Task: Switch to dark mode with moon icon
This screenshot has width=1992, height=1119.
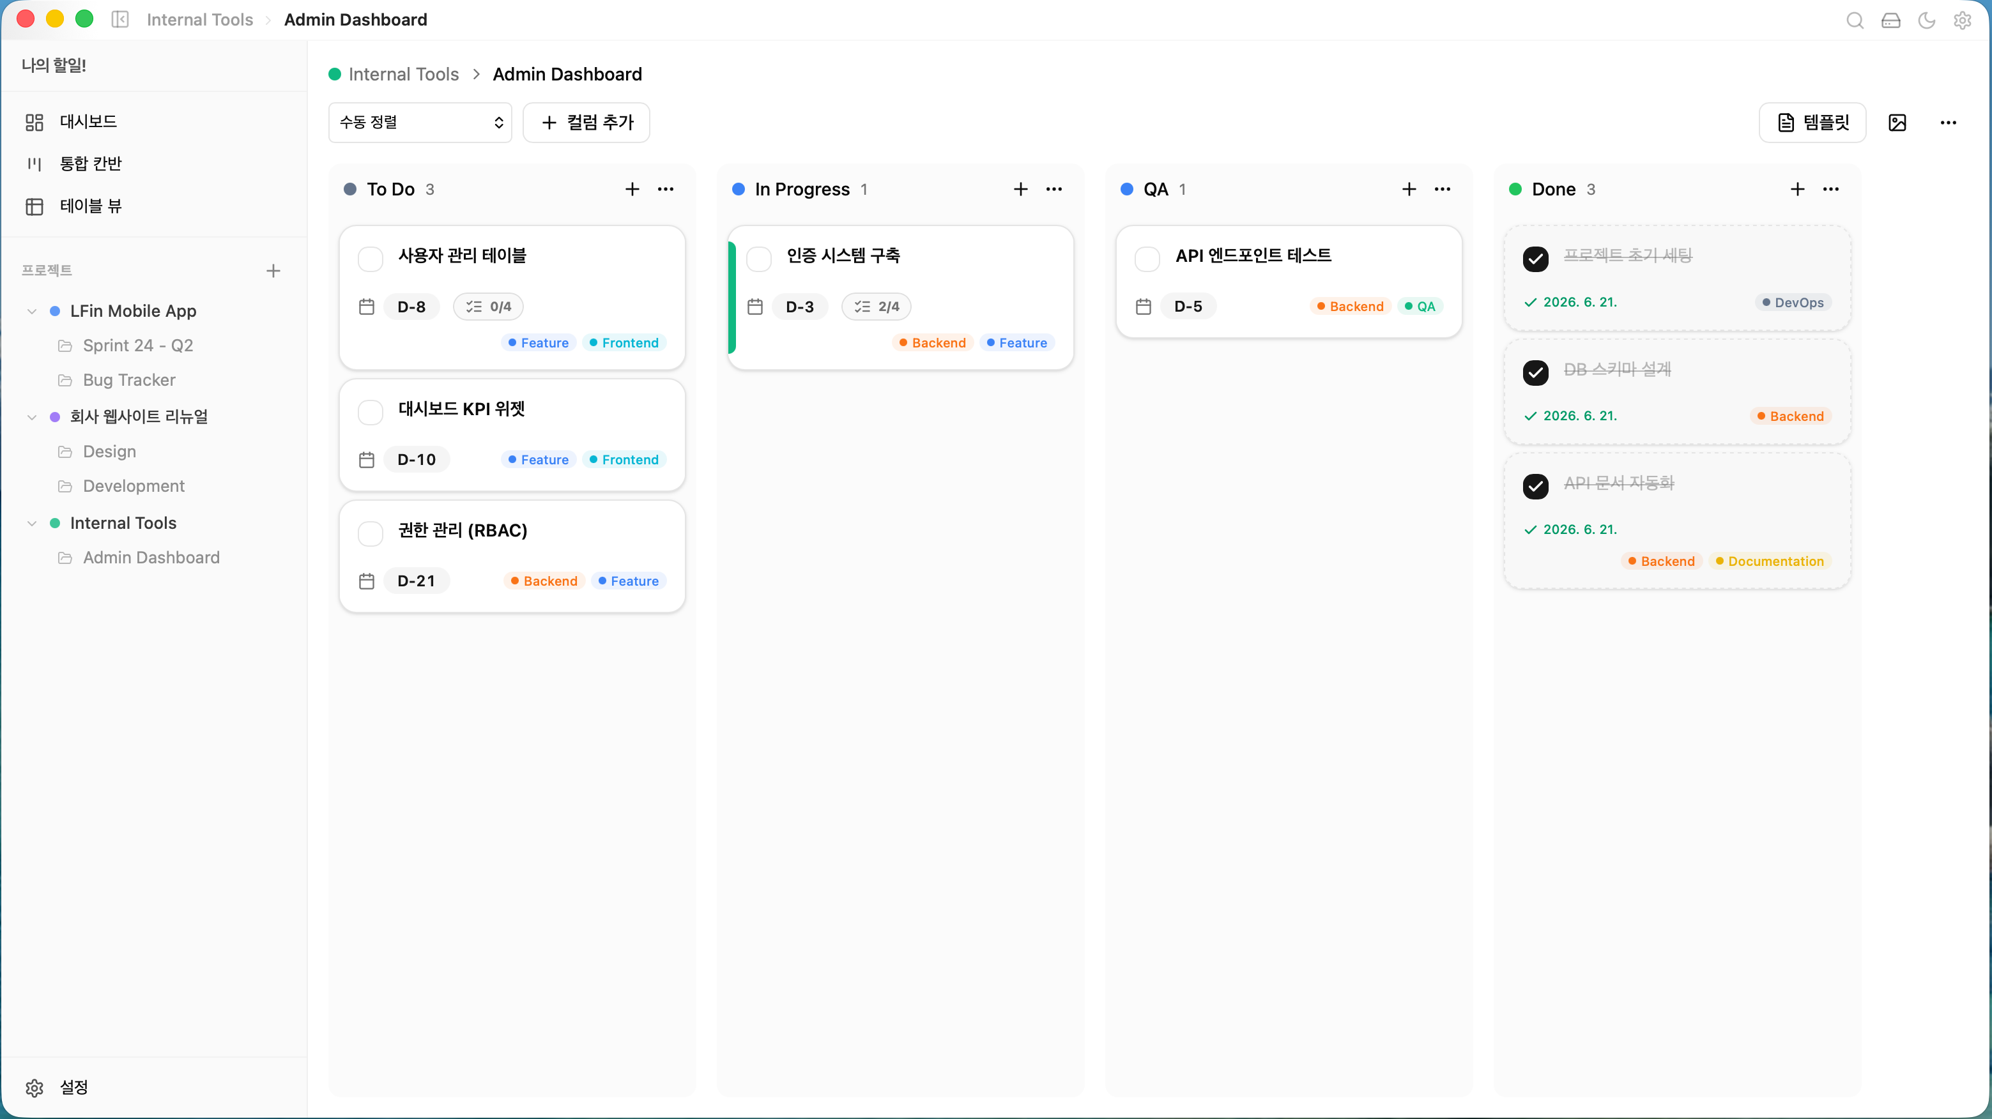Action: tap(1926, 20)
